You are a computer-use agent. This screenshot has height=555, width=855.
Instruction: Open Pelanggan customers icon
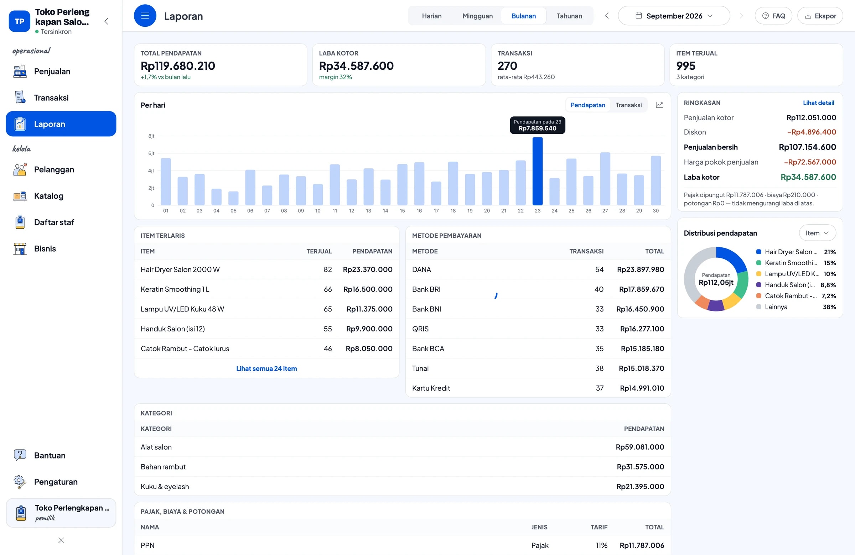pyautogui.click(x=20, y=169)
